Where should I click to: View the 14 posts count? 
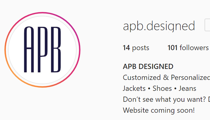point(136,48)
